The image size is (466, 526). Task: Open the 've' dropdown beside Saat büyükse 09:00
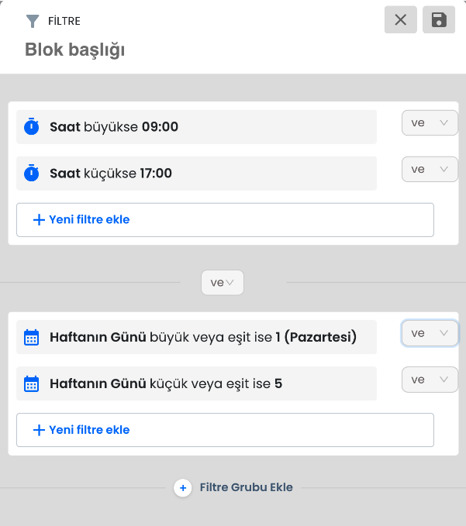point(430,122)
